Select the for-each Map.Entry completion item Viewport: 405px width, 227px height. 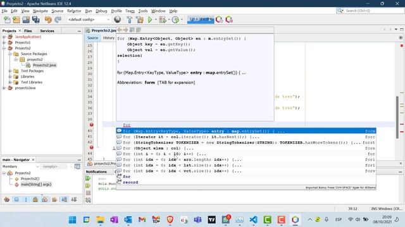tap(246, 131)
